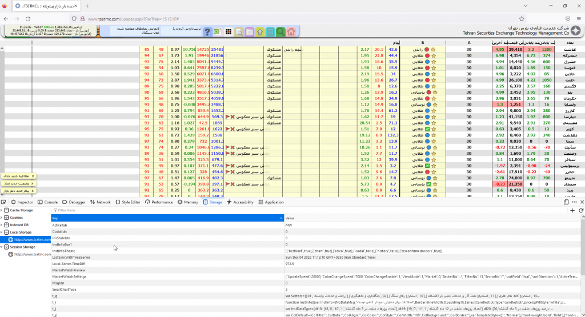Refresh the storage items list
The width and height of the screenshot is (585, 317).
(581, 210)
